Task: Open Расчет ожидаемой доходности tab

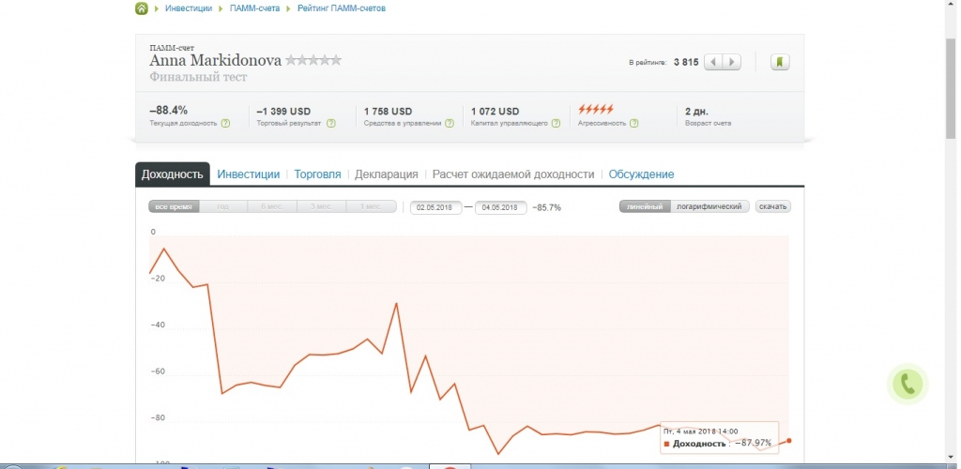Action: pyautogui.click(x=513, y=174)
